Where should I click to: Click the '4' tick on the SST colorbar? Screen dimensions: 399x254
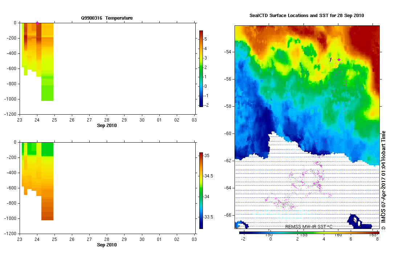coord(324,239)
